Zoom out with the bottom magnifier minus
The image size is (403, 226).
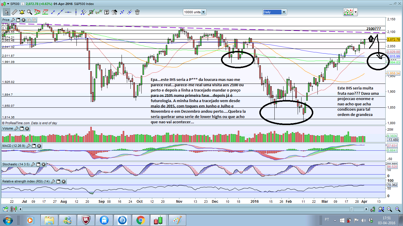pyautogui.click(x=390, y=209)
